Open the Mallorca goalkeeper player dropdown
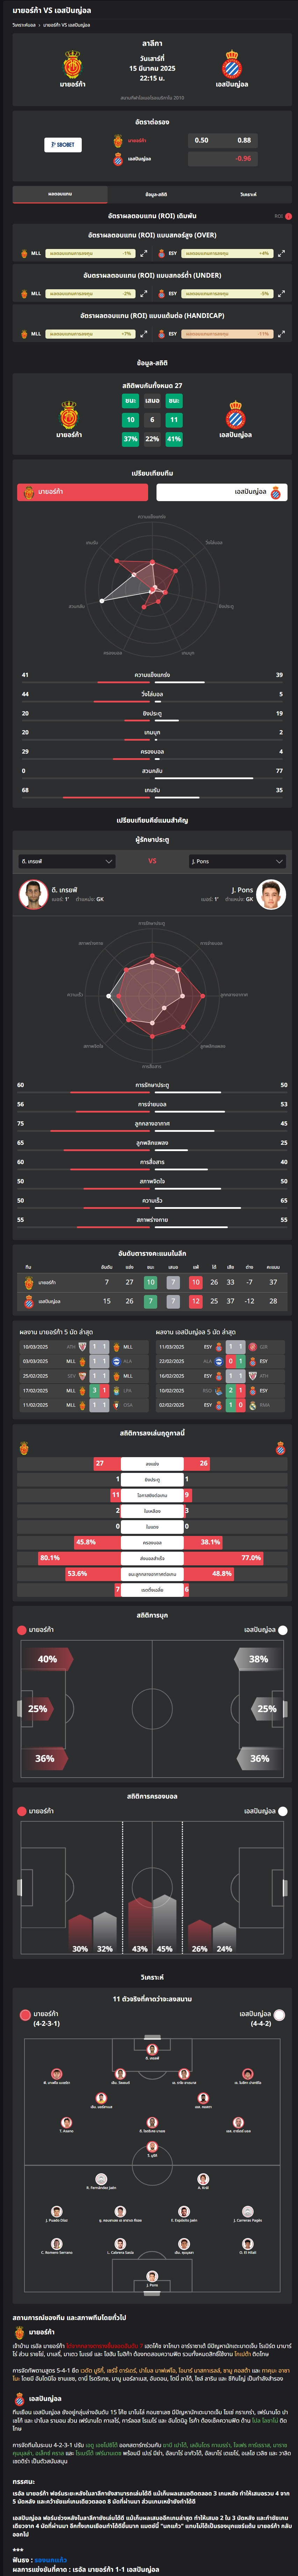The width and height of the screenshot is (298, 2576). [x=67, y=860]
